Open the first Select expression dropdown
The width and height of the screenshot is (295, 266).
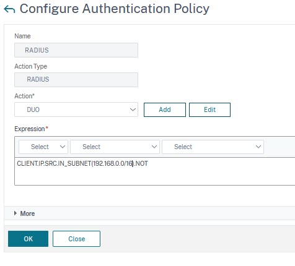[x=43, y=147]
